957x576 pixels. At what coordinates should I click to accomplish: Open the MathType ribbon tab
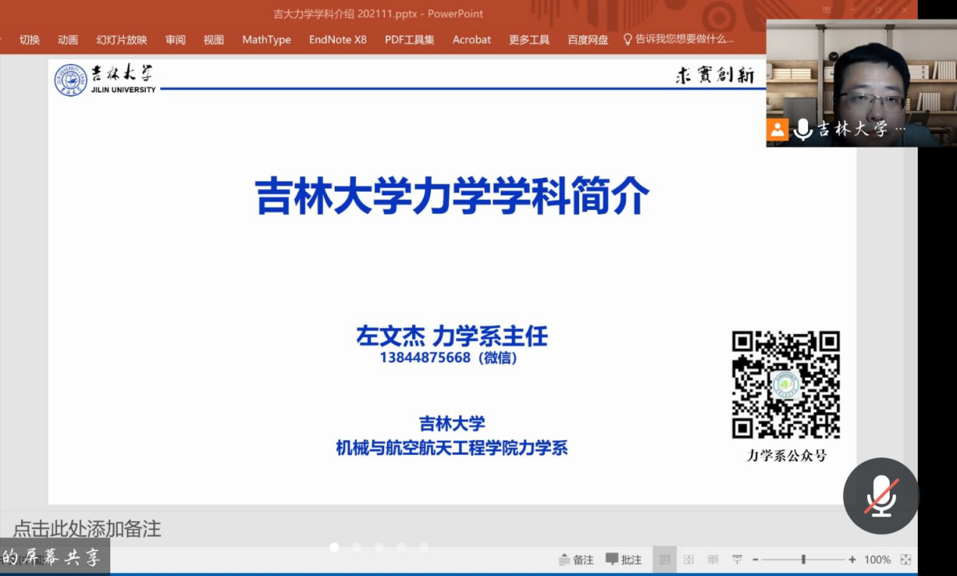[x=266, y=39]
